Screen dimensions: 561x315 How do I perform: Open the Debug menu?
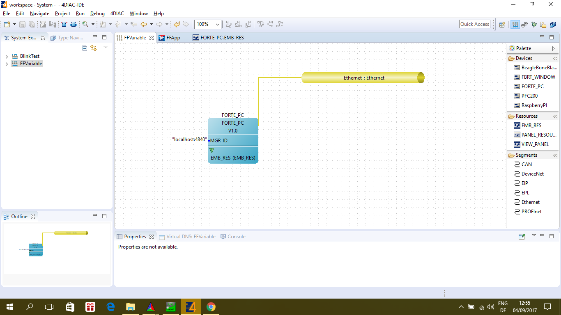[97, 14]
